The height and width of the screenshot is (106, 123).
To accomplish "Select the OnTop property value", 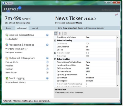I will click(x=88, y=50).
